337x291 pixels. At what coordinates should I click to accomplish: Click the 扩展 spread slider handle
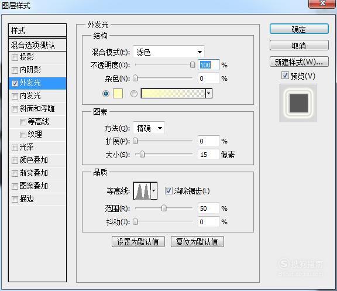coord(135,141)
